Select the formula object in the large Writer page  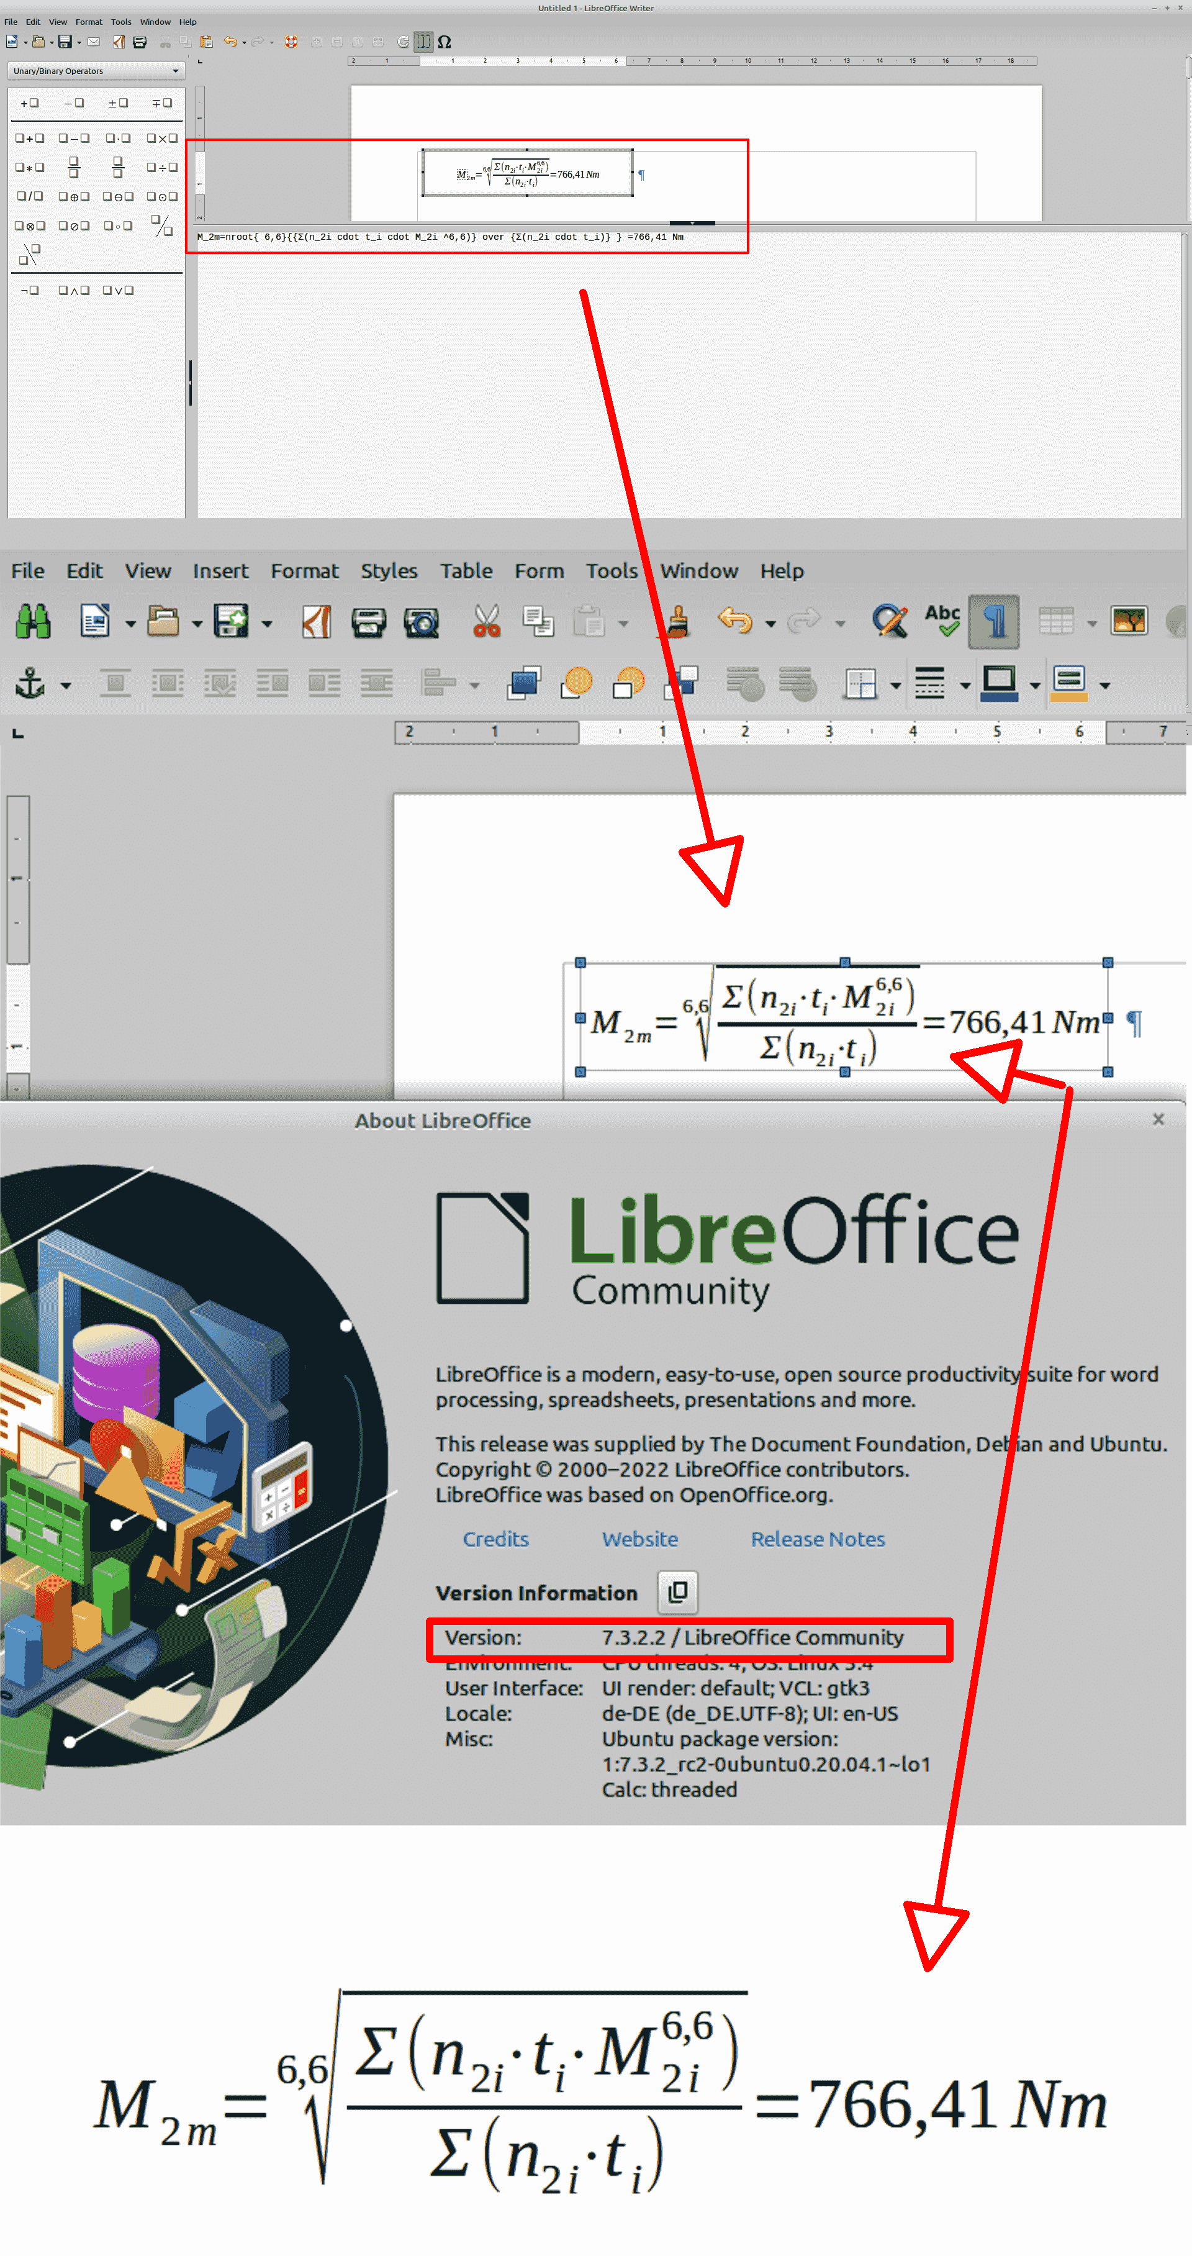coord(844,1017)
